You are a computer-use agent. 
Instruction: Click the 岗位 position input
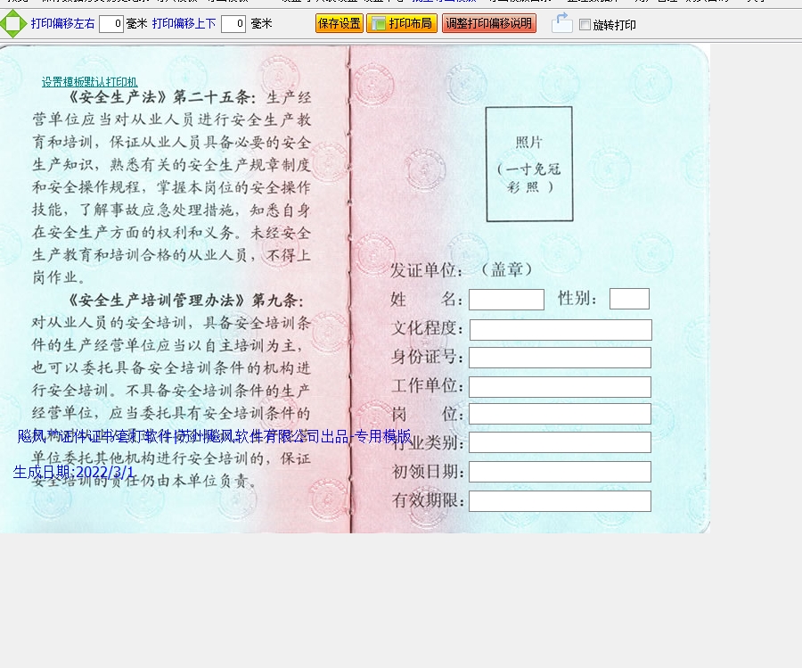click(x=560, y=414)
